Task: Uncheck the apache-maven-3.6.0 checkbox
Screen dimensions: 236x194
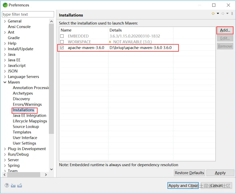Action: (62, 48)
